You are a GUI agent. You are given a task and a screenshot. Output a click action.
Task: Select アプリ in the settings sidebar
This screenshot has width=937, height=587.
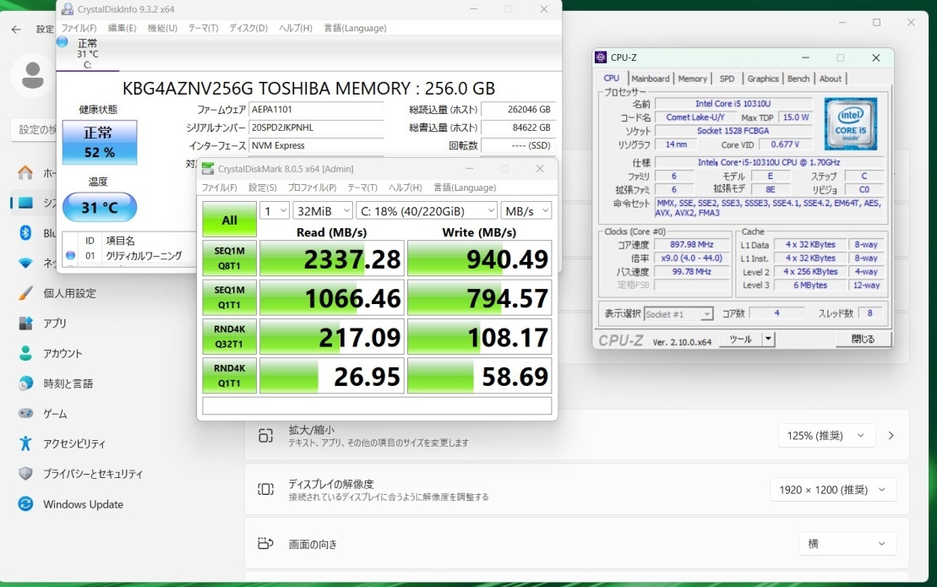55,323
